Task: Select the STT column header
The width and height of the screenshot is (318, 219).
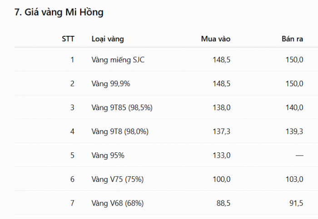Action: click(x=68, y=39)
